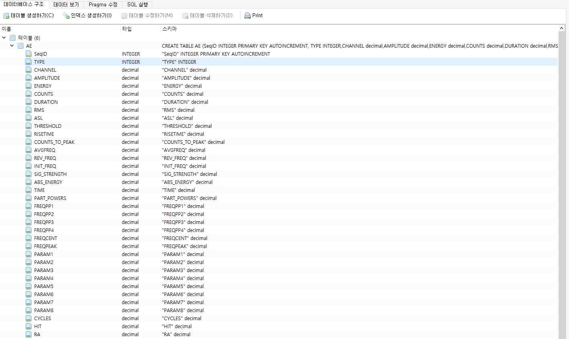Click the "PARAM6" decimal schema text

click(183, 294)
